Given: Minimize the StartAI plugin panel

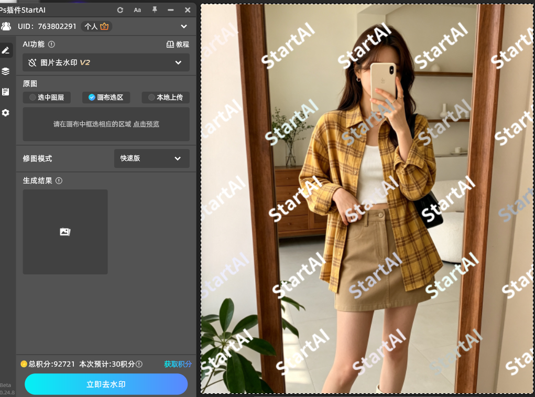Looking at the screenshot, I should [171, 10].
